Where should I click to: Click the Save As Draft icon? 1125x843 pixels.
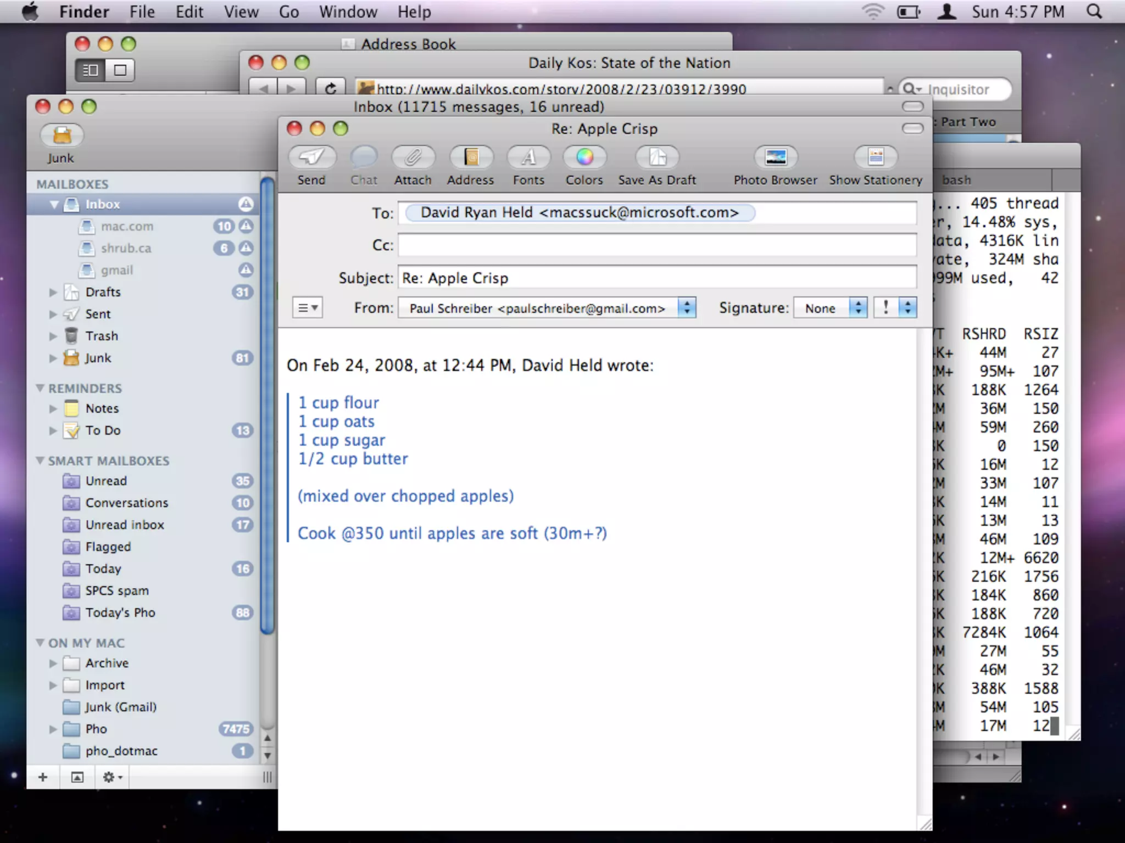[x=658, y=158]
